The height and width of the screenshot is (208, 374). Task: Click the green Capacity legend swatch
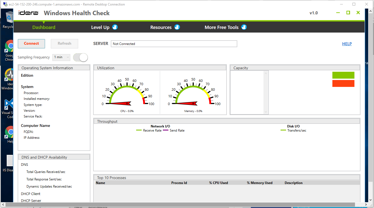point(343,75)
